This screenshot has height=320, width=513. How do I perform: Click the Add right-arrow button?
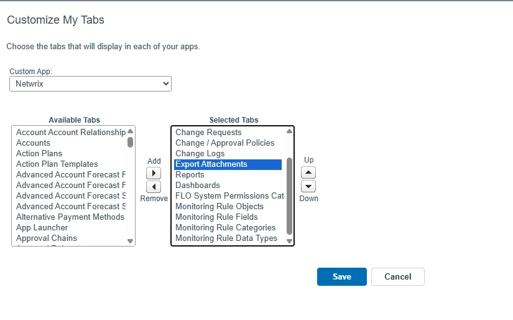[154, 173]
